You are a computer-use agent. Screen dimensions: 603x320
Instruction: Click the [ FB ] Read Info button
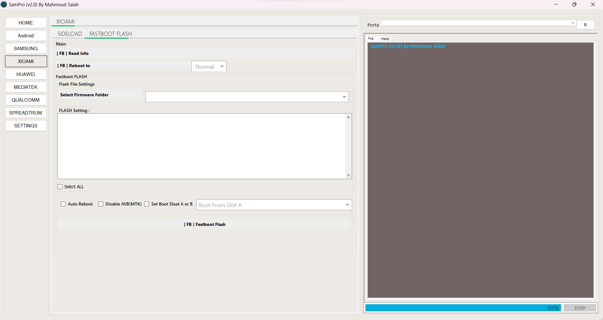tap(204, 53)
